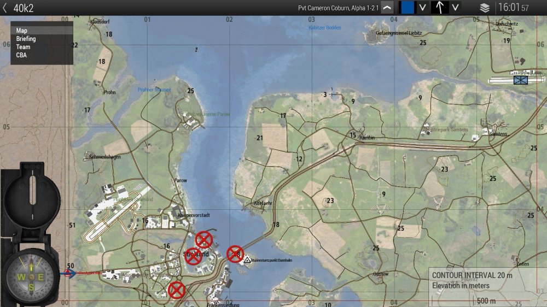This screenshot has height=307, width=547.
Task: Open the marker color dropdown arrow
Action: [x=422, y=8]
